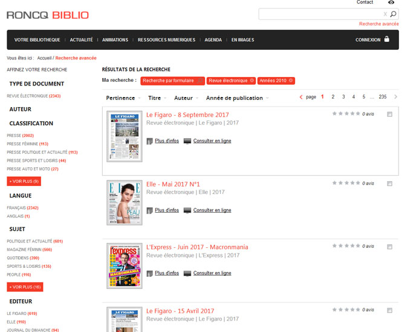
Task: Click Plus d'infos icon for Le Figaro 8 Septembre
Action: (x=149, y=141)
